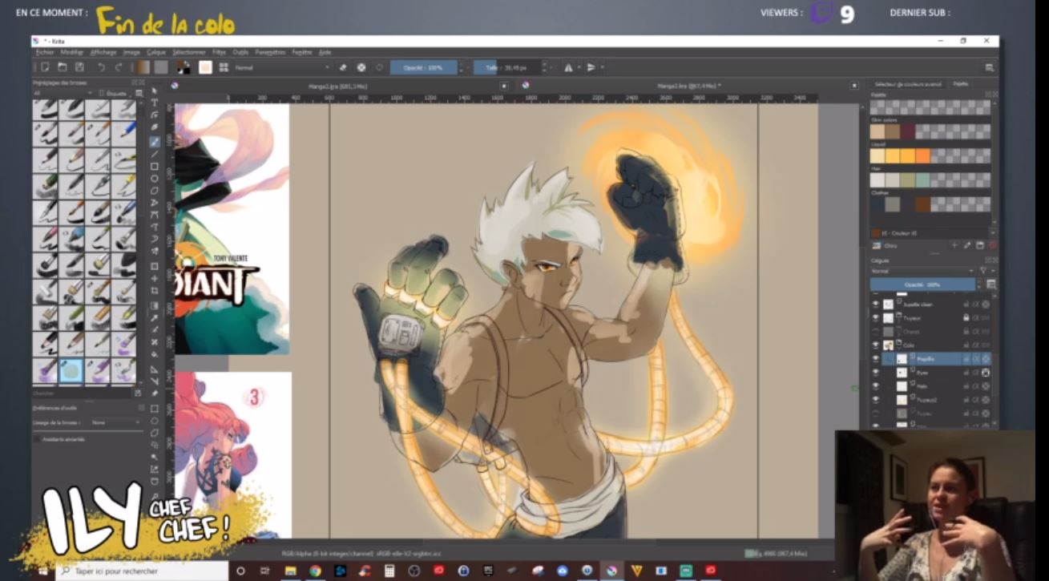Viewport: 1049px width, 581px height.
Task: Select the straight line tool
Action: 154,154
